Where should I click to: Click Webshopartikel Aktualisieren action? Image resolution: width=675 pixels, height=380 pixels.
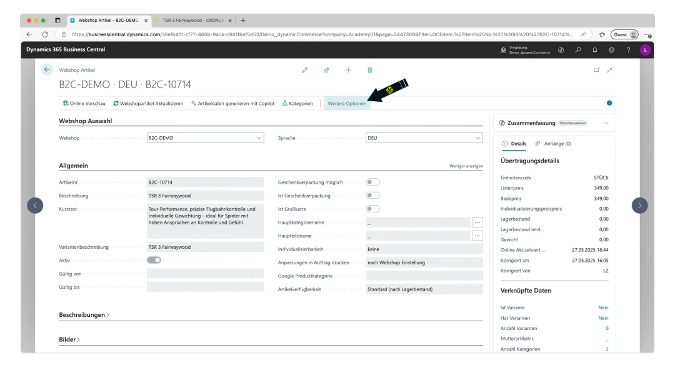click(x=148, y=103)
